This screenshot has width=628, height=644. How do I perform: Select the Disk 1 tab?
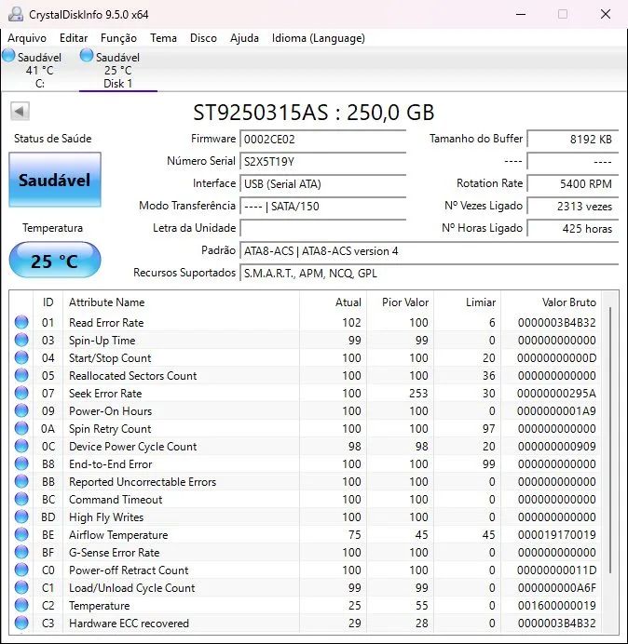coord(117,70)
